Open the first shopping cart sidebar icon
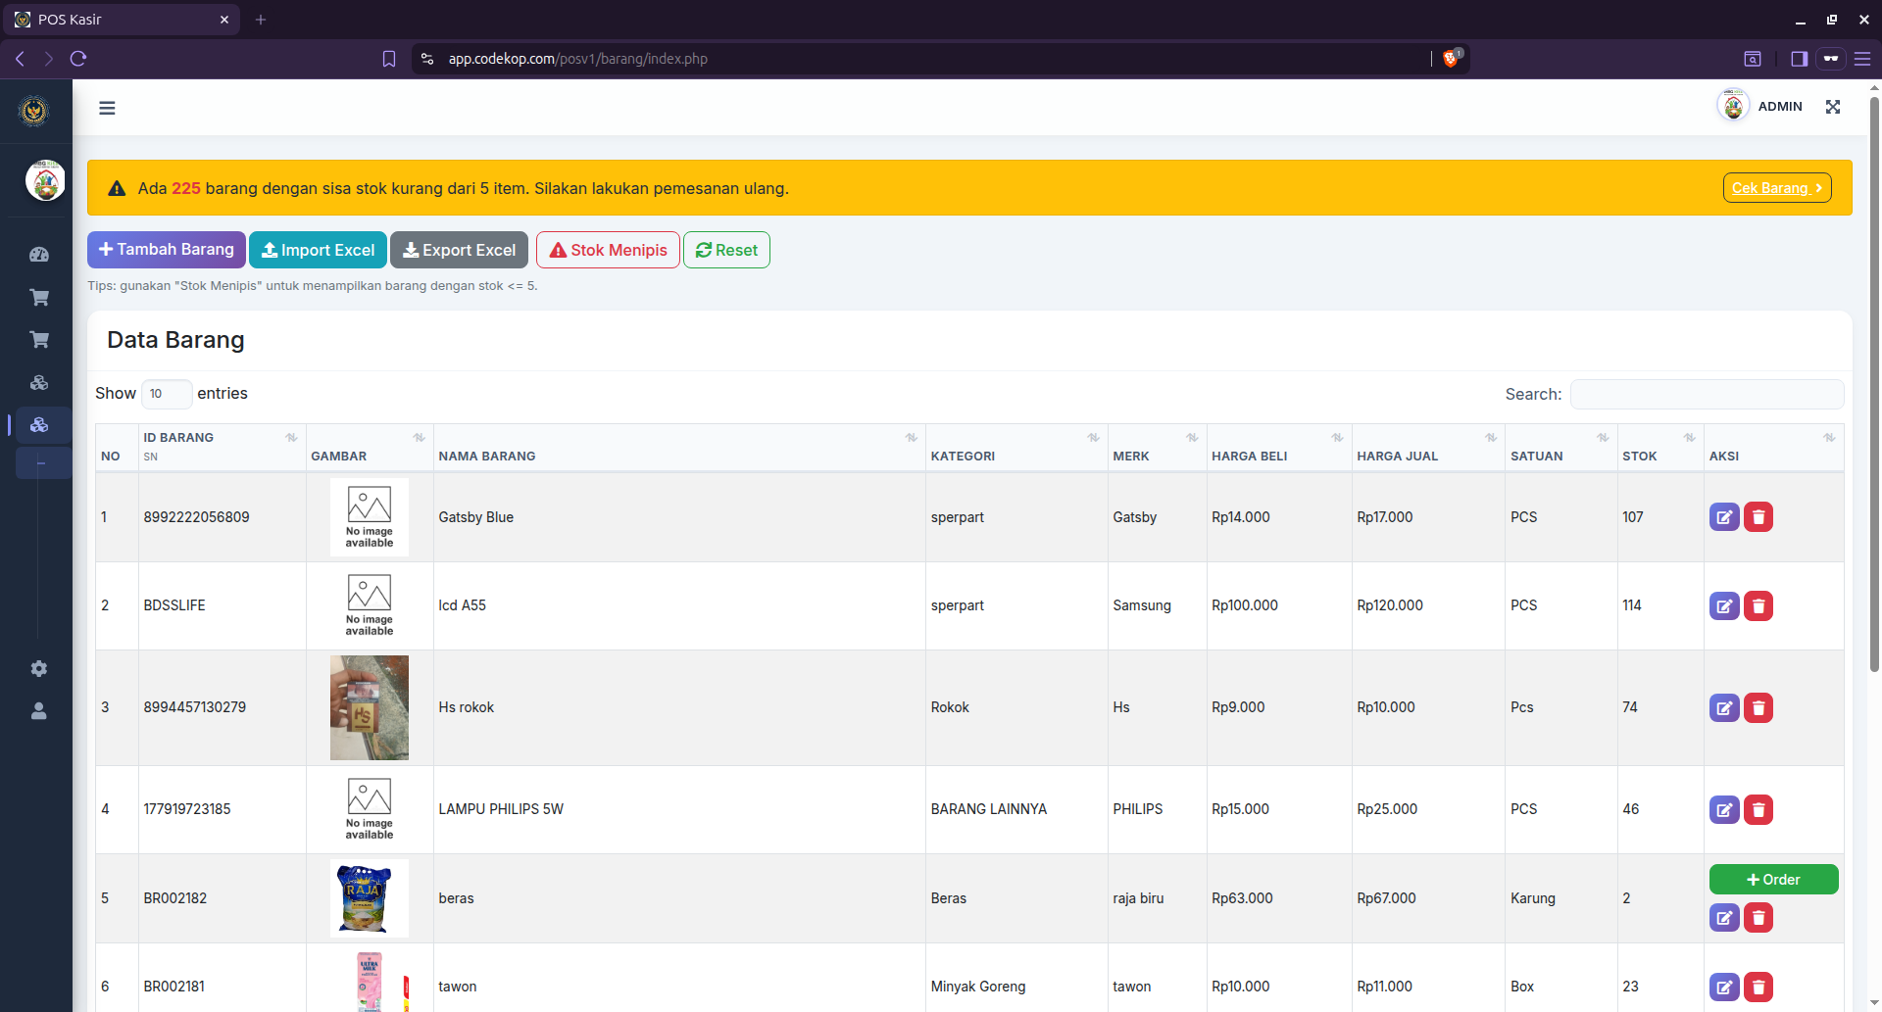Screen dimensions: 1882x1012 pos(39,297)
